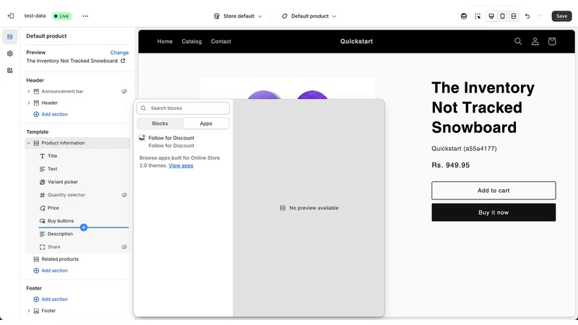Show the hidden Share block
The width and height of the screenshot is (578, 325).
click(x=124, y=247)
